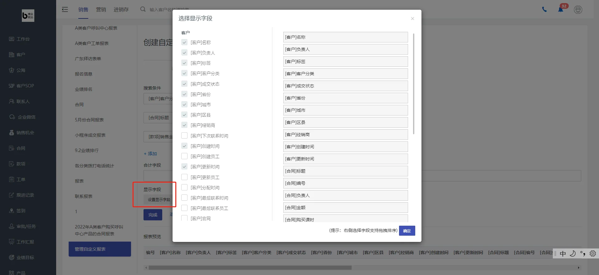Tick the [客户]分配时间 checkbox
Viewport: 599px width, 275px height.
point(184,187)
